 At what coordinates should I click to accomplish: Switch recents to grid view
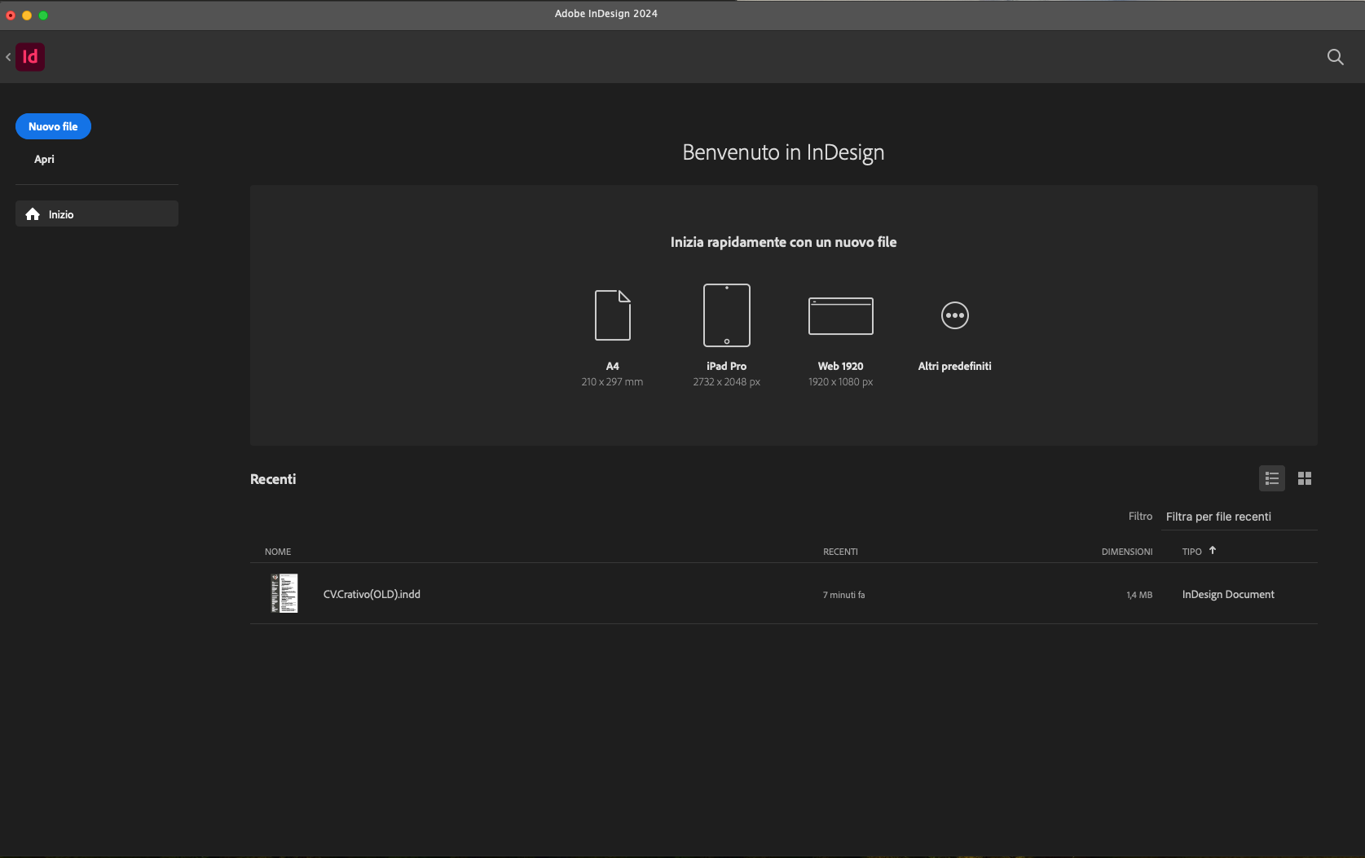[x=1305, y=478]
